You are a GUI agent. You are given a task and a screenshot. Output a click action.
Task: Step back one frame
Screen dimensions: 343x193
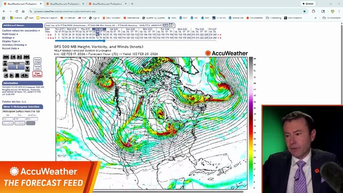13,57
